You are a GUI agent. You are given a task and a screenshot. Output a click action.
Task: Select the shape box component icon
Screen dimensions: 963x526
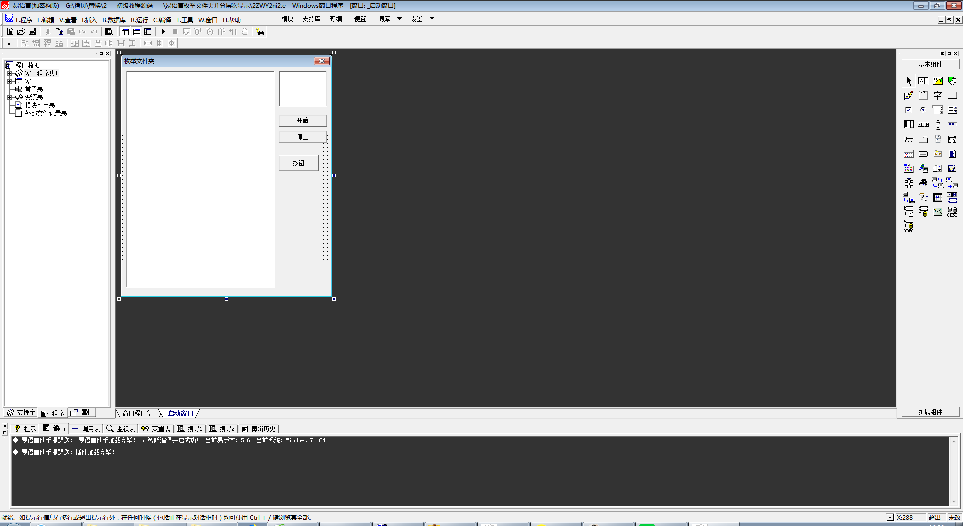click(952, 81)
